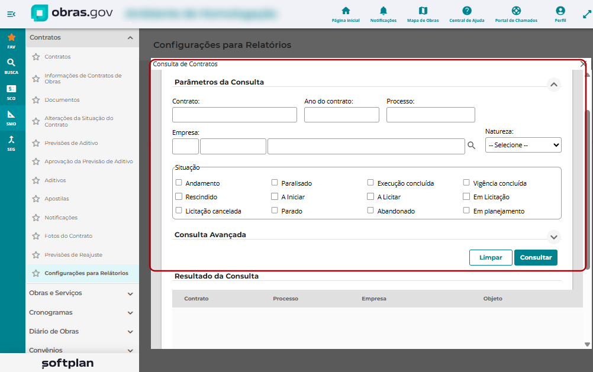Viewport: 593px width, 372px height.
Task: Click the Consultar button
Action: coord(536,257)
